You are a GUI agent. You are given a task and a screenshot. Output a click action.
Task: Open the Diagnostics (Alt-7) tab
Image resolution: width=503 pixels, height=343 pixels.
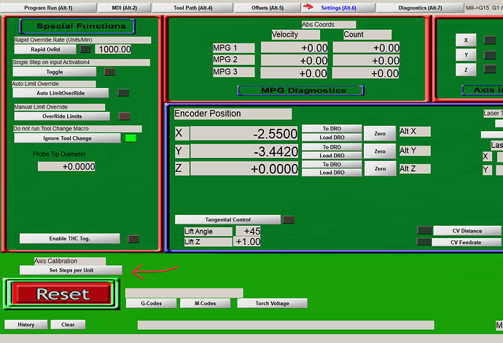click(420, 7)
